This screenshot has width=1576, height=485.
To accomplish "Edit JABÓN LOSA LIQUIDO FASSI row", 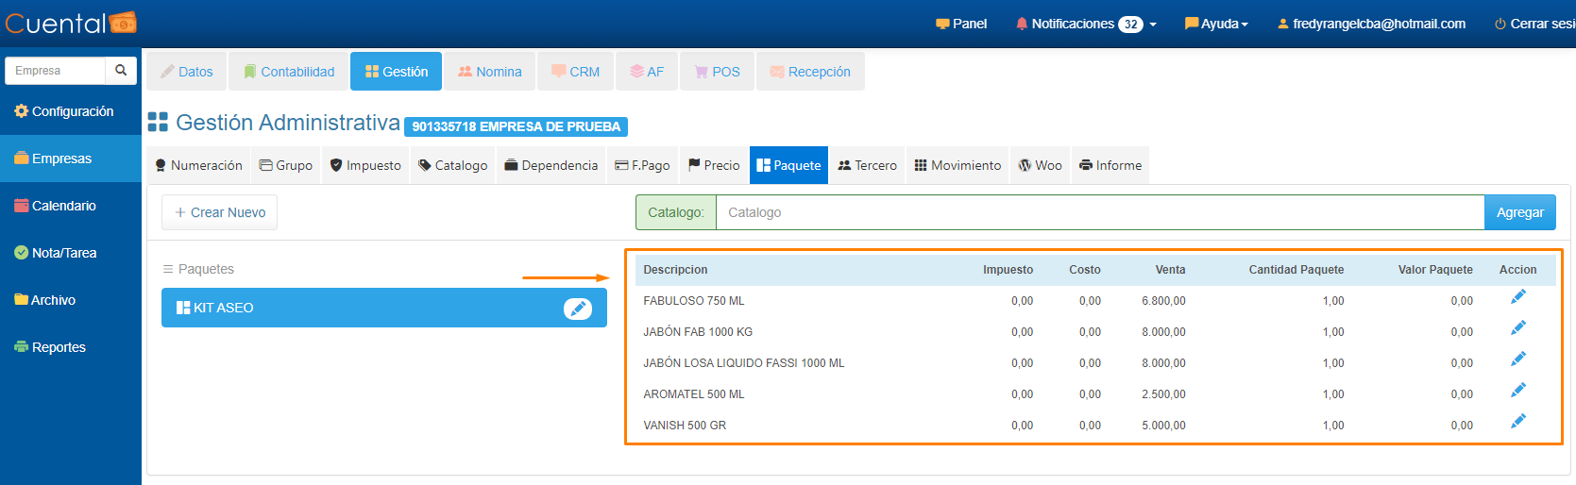I will click(x=1517, y=360).
